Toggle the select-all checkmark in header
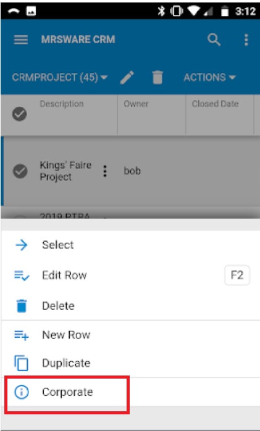 pyautogui.click(x=20, y=114)
